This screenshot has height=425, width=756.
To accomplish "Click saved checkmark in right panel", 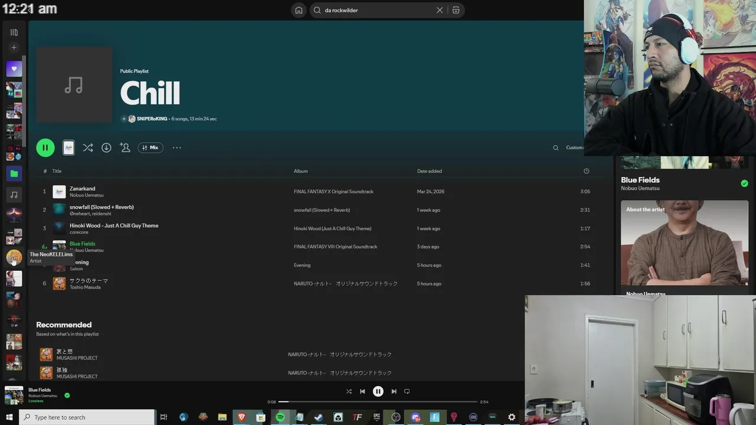I will [x=744, y=184].
